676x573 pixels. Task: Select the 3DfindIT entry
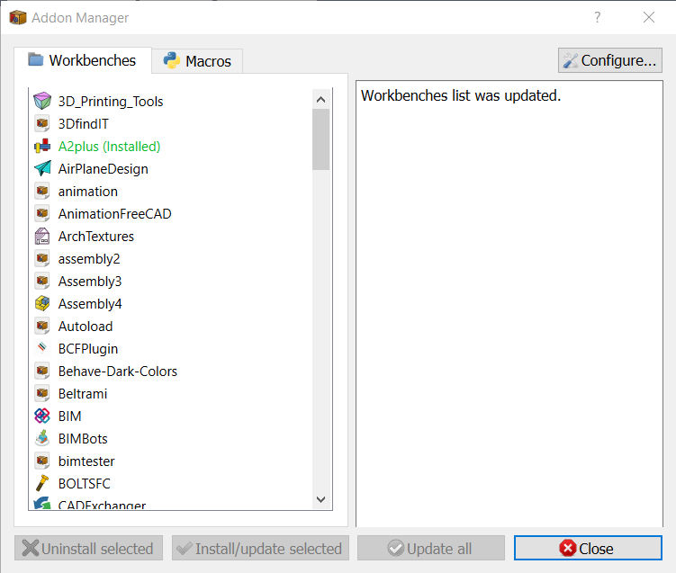[x=83, y=124]
